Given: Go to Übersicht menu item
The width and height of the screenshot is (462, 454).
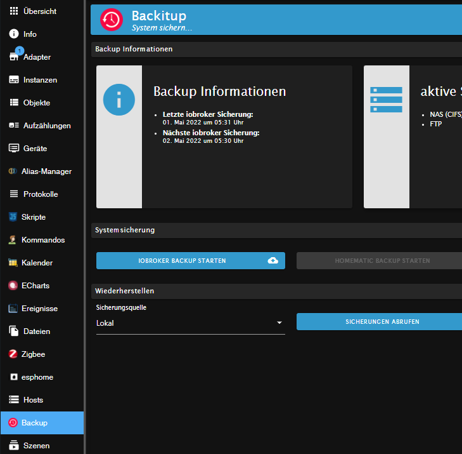Looking at the screenshot, I should coord(40,11).
